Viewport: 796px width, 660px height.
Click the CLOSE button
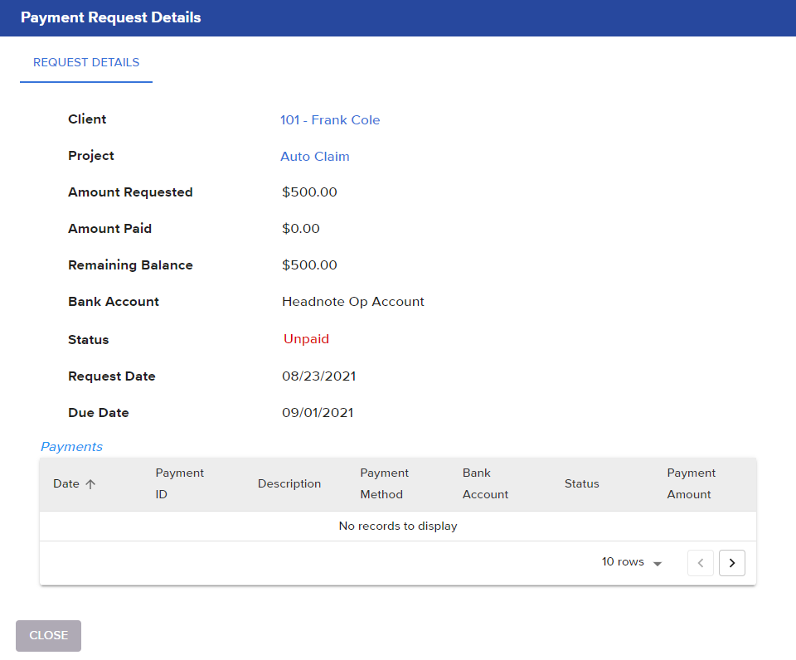point(49,636)
